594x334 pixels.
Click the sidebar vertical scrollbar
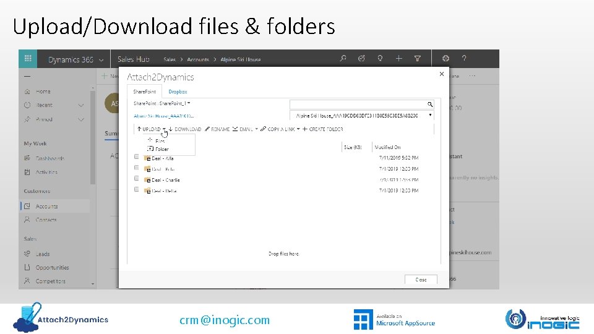pyautogui.click(x=93, y=136)
